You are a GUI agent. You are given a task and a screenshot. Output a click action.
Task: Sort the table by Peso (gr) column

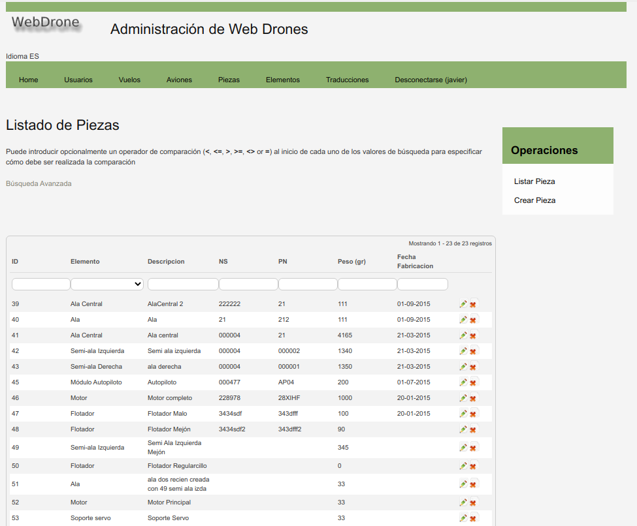351,262
